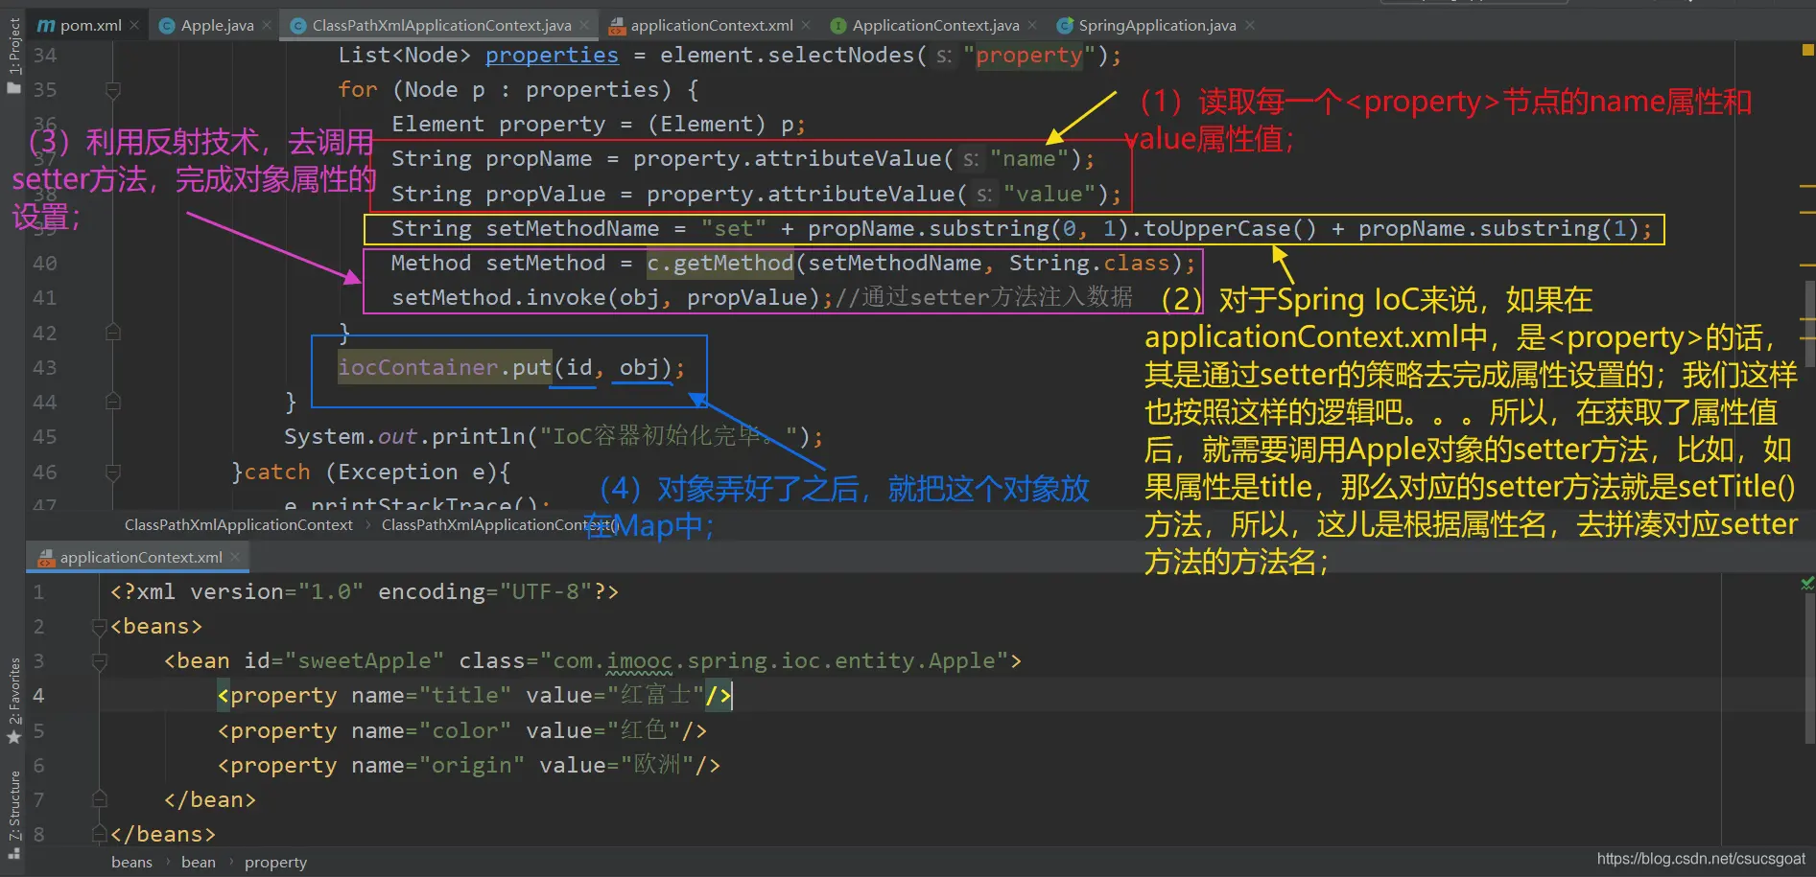Collapse the block ending at line 44
1816x877 pixels.
[x=112, y=403]
